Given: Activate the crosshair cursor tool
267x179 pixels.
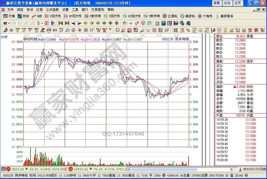Looking at the screenshot, I should 131,23.
